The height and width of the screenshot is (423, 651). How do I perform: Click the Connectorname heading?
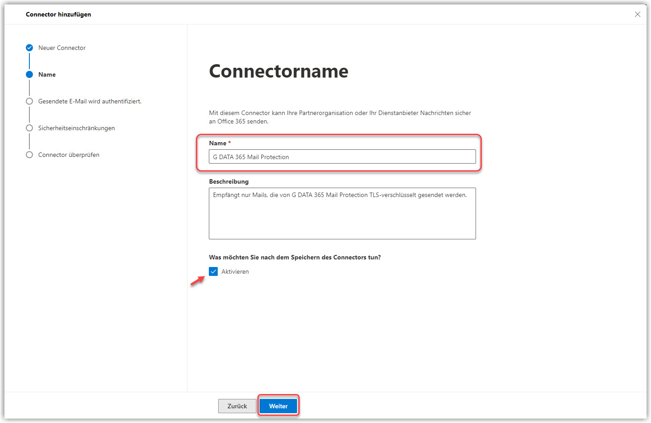[x=279, y=71]
